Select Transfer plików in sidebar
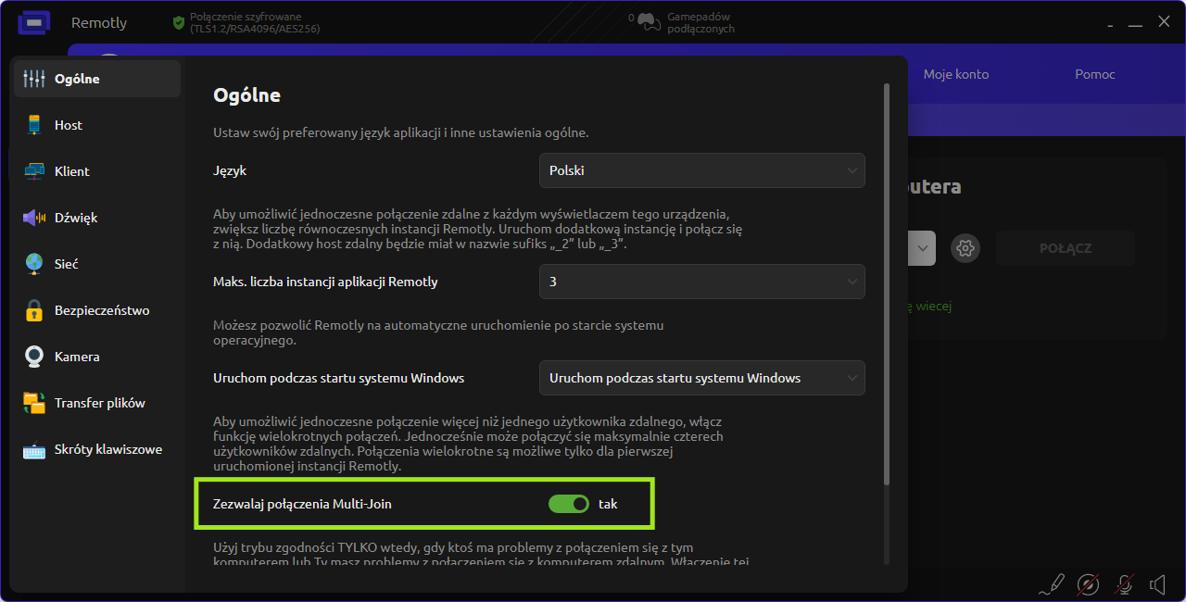Image resolution: width=1186 pixels, height=602 pixels. [99, 403]
